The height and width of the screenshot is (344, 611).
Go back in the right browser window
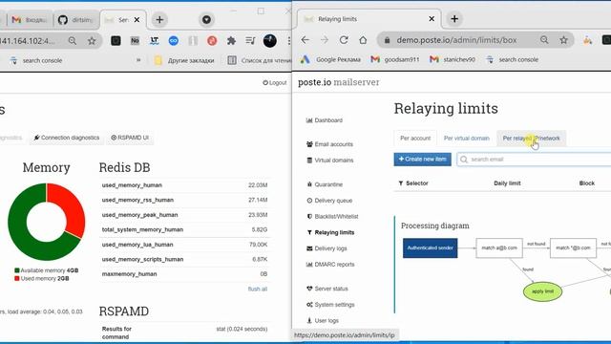pos(305,40)
